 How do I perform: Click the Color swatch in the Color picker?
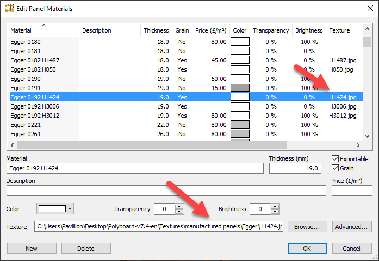(x=52, y=209)
